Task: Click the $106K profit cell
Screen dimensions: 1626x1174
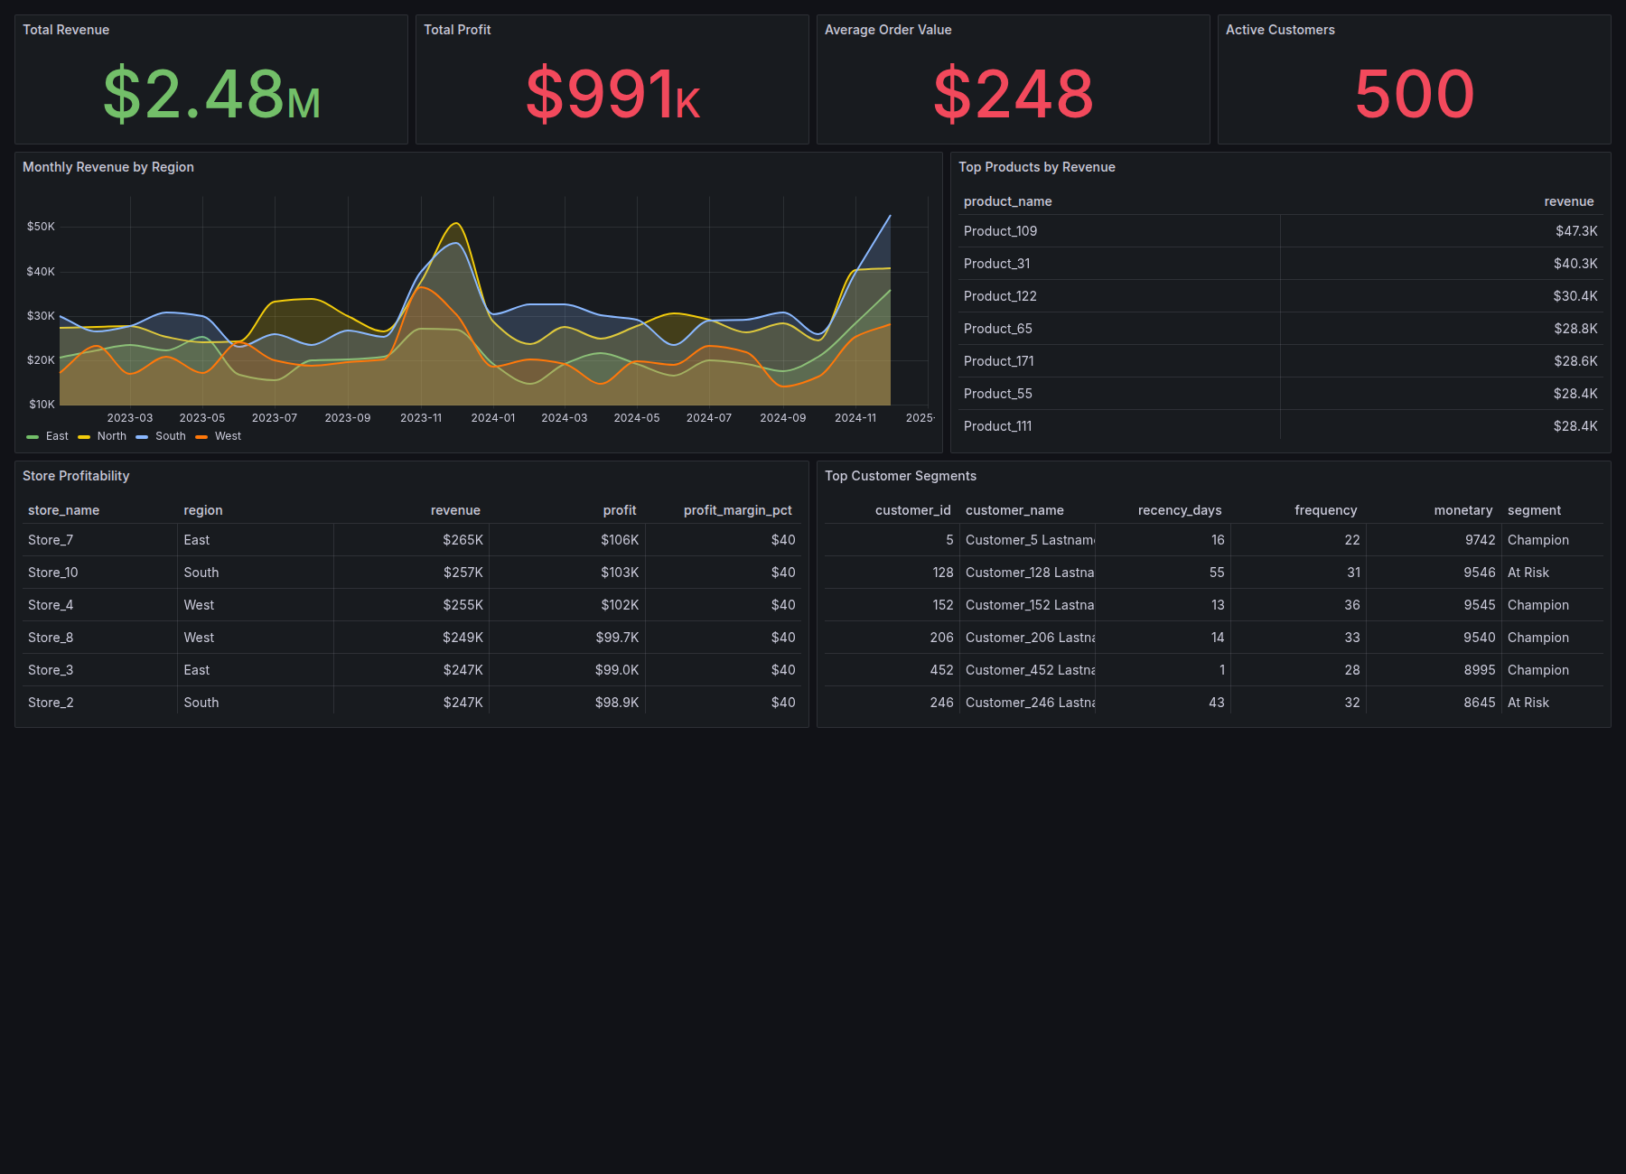Action: [x=567, y=540]
